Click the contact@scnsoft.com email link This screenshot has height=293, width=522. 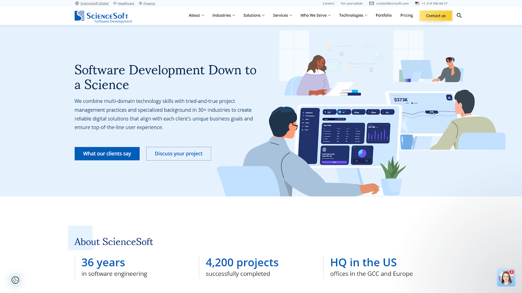click(x=392, y=3)
